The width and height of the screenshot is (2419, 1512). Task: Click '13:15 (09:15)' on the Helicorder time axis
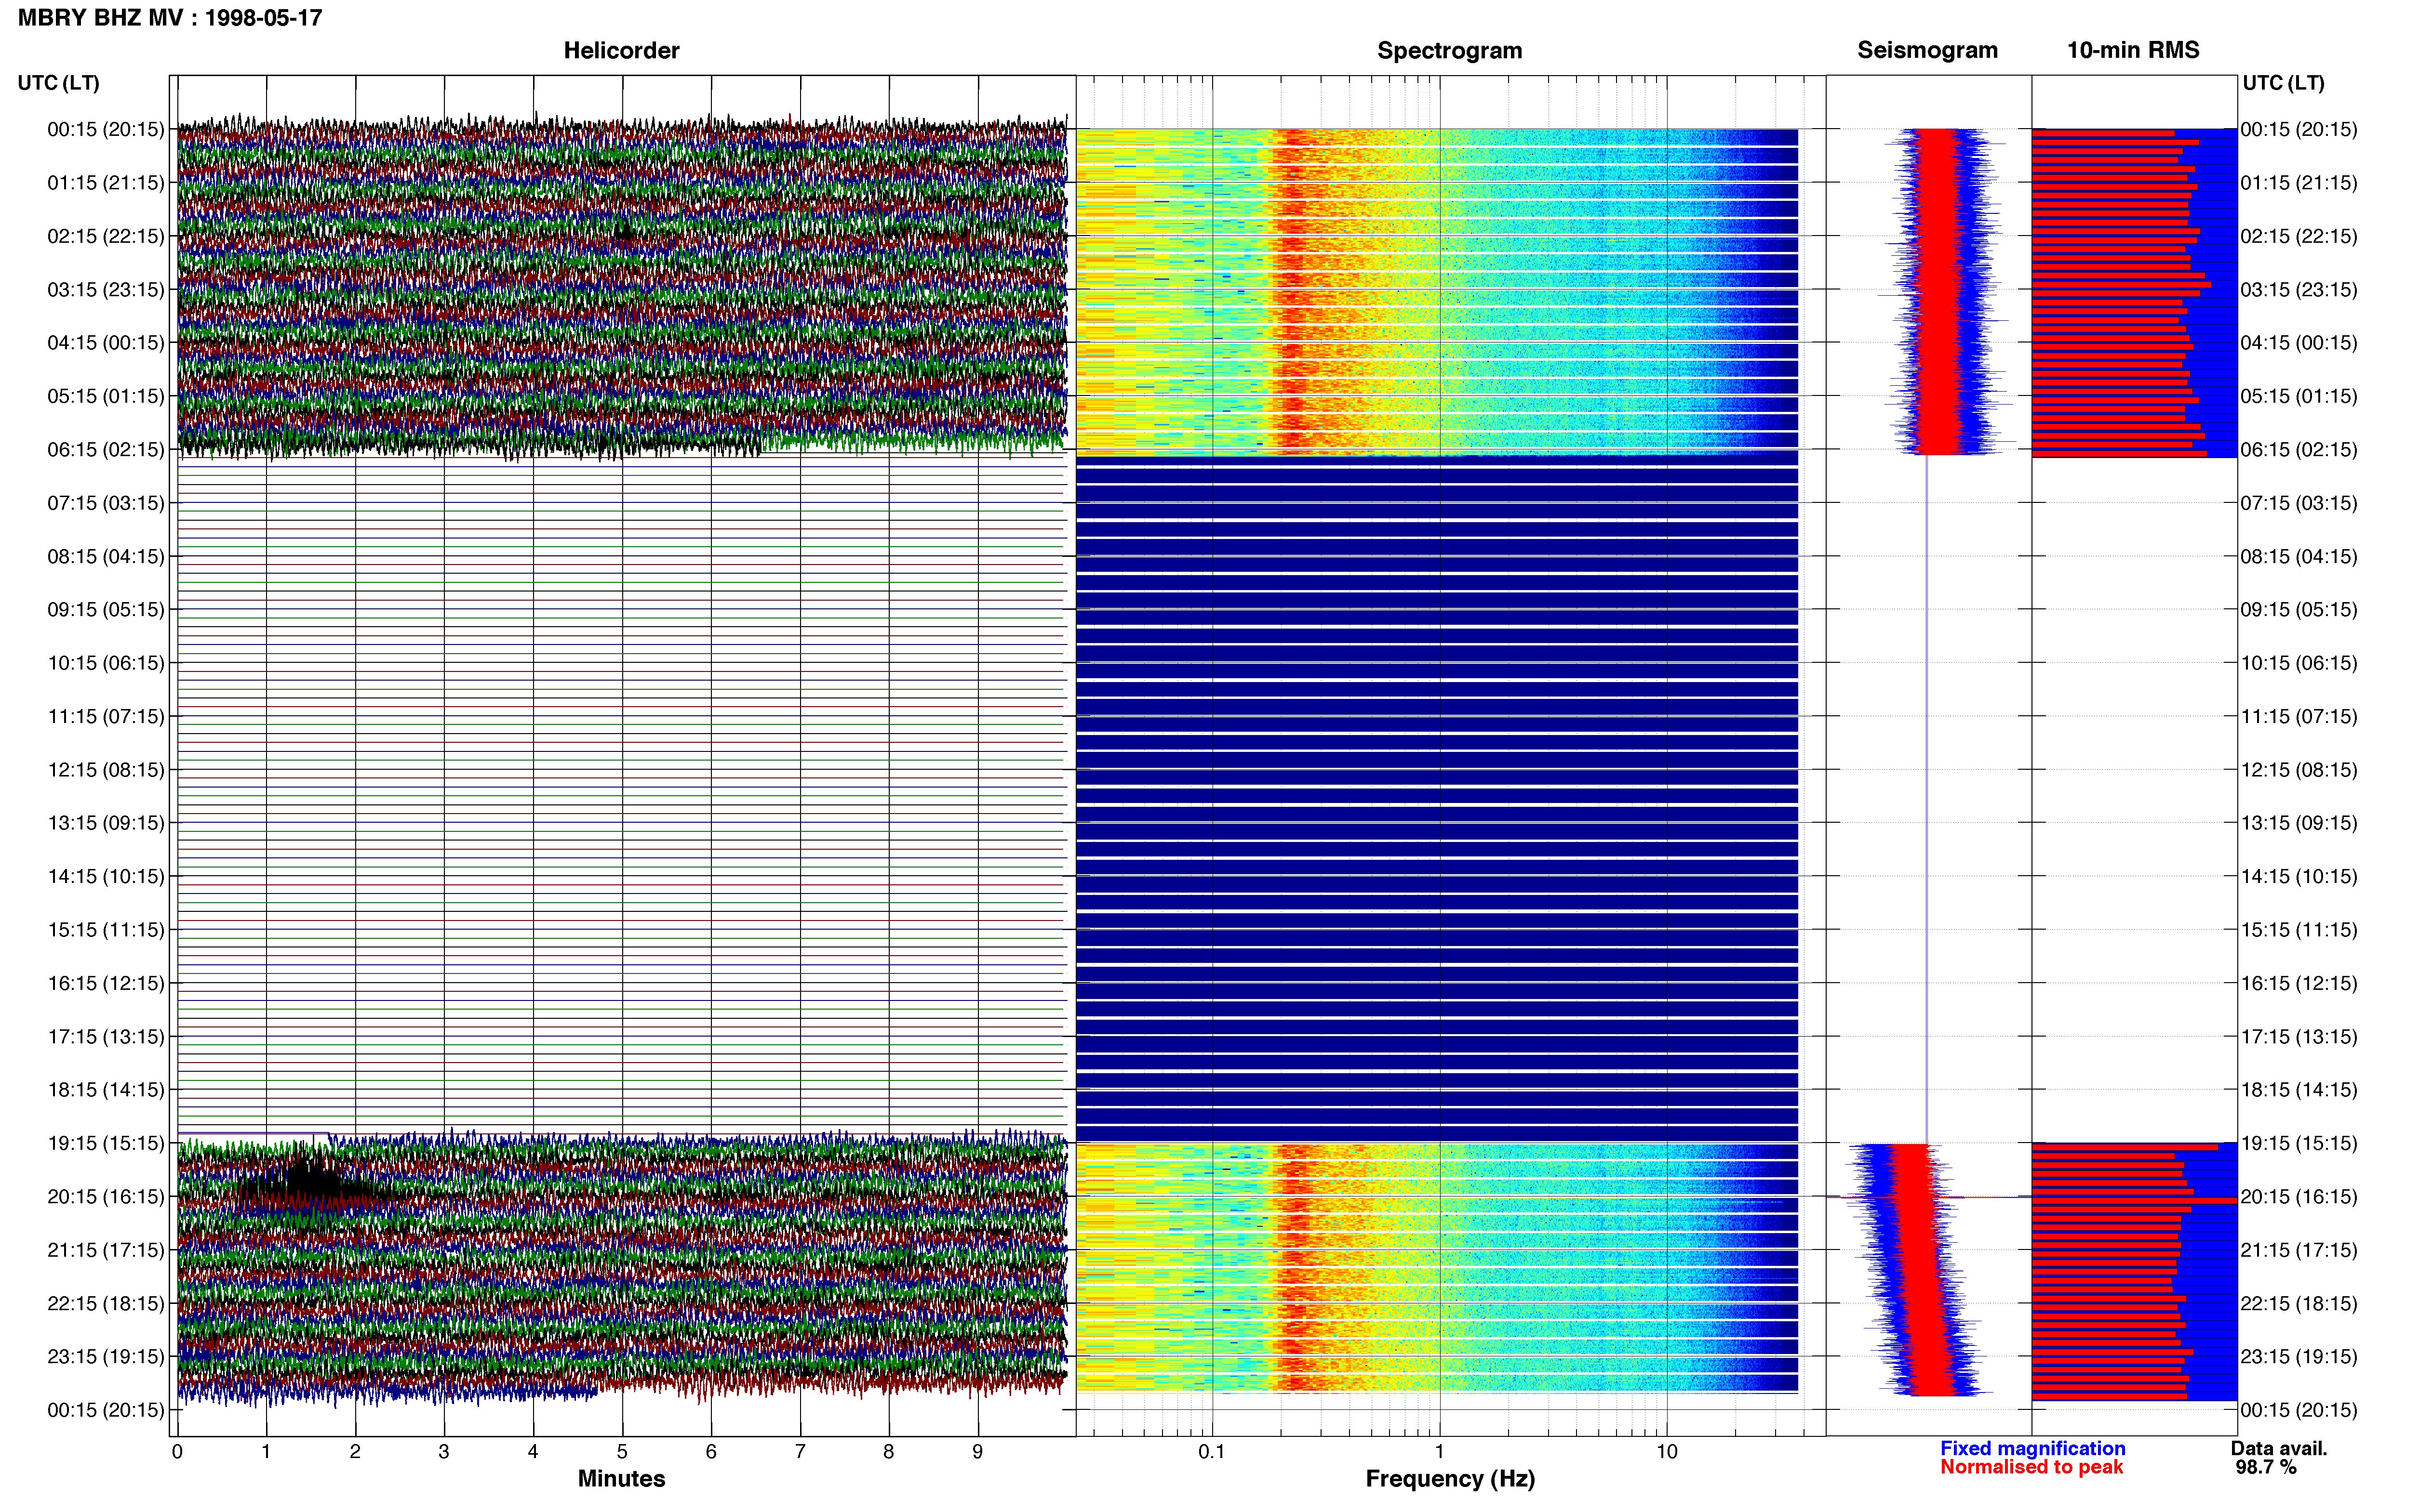(x=106, y=823)
